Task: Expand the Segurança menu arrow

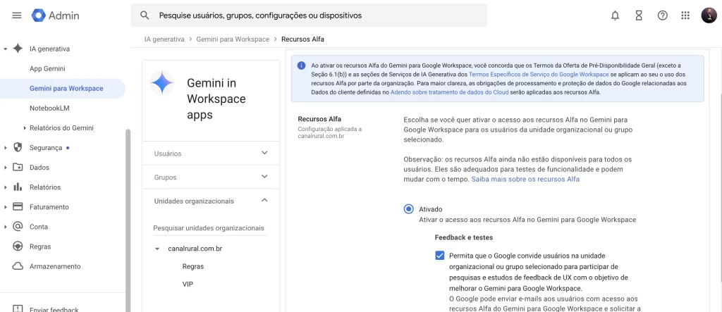Action: [x=5, y=148]
